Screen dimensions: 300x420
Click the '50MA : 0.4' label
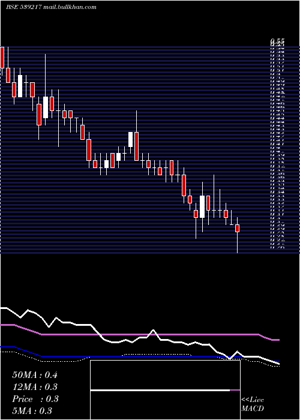(35, 375)
